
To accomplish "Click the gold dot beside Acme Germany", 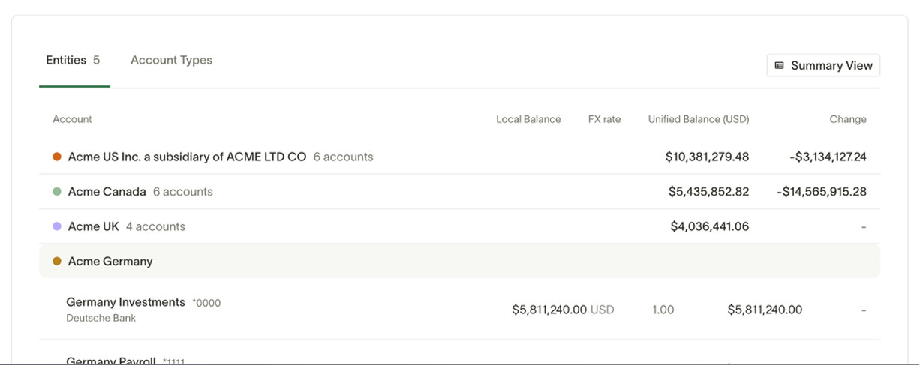I will 57,261.
